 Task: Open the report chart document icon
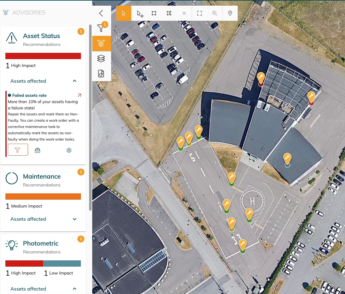(101, 74)
